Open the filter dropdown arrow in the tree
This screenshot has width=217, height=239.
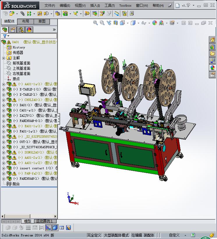tap(8, 36)
